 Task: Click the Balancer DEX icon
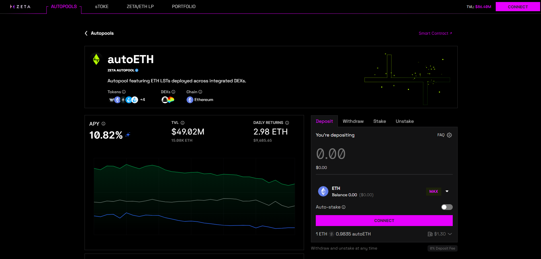tap(165, 100)
